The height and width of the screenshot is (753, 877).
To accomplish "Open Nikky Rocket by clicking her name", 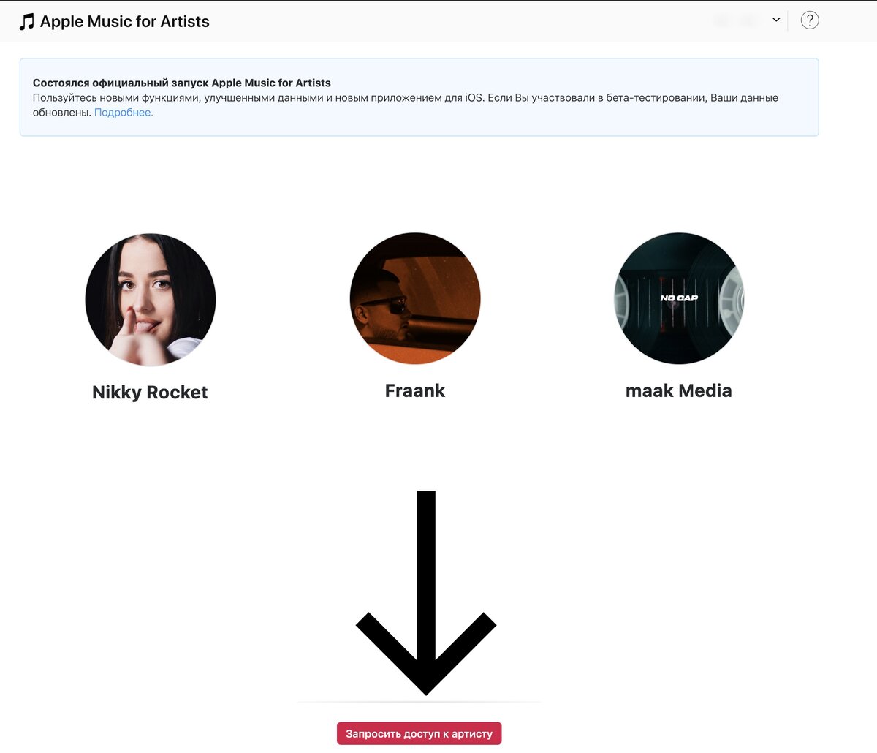I will pos(149,392).
